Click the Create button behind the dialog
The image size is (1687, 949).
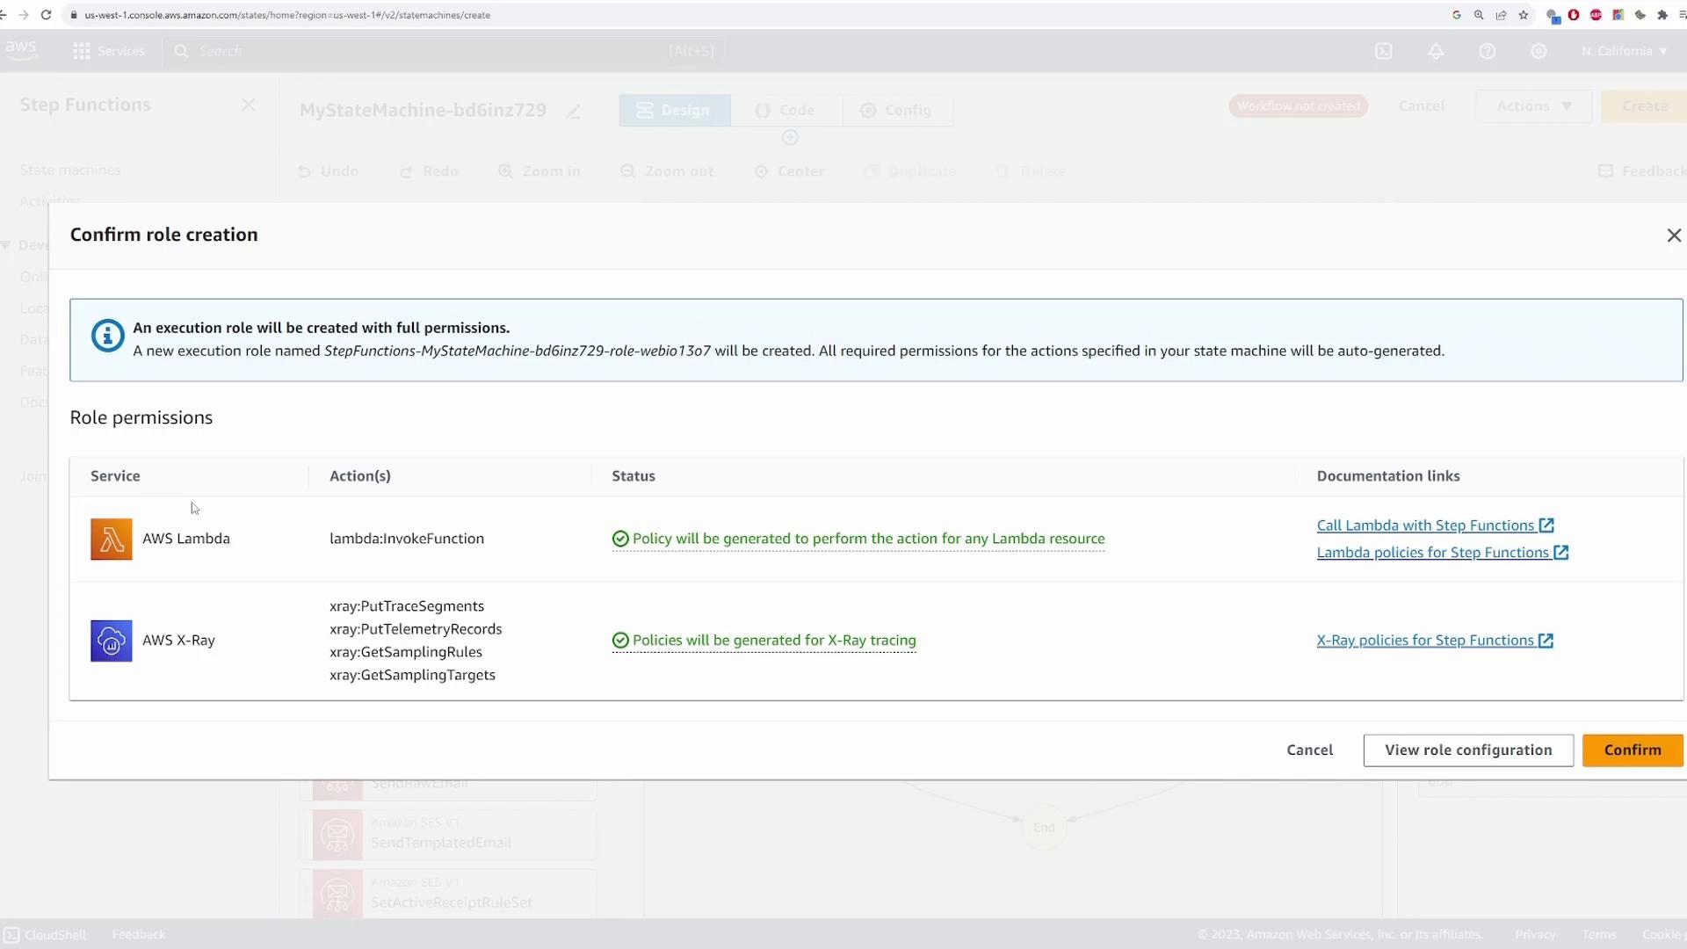click(x=1644, y=106)
